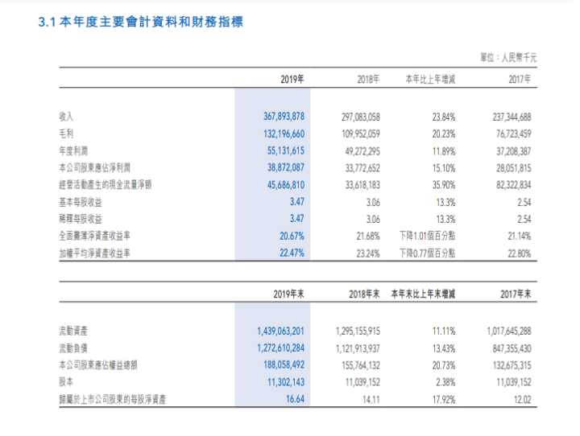Click current assets 1,439,063,201
This screenshot has width=580, height=436.
coord(281,331)
